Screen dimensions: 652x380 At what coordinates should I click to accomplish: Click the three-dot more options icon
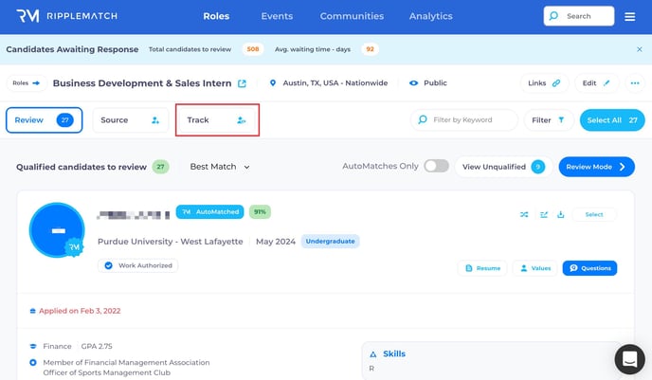tap(635, 83)
